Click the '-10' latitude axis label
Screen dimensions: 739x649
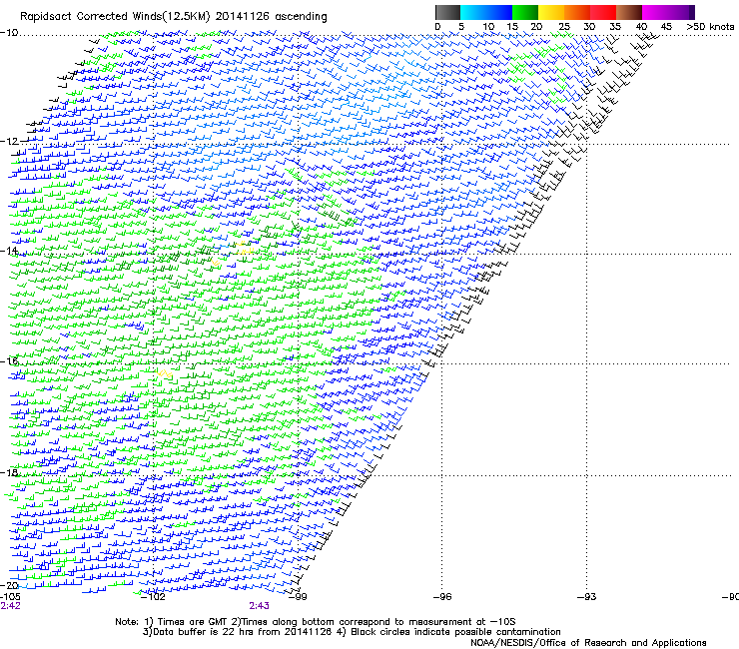9,33
